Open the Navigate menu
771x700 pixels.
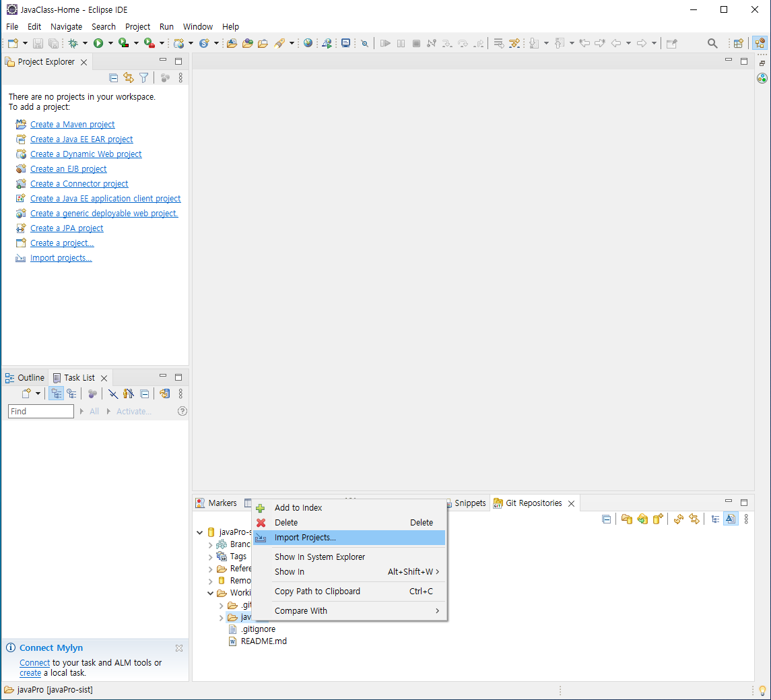(67, 26)
